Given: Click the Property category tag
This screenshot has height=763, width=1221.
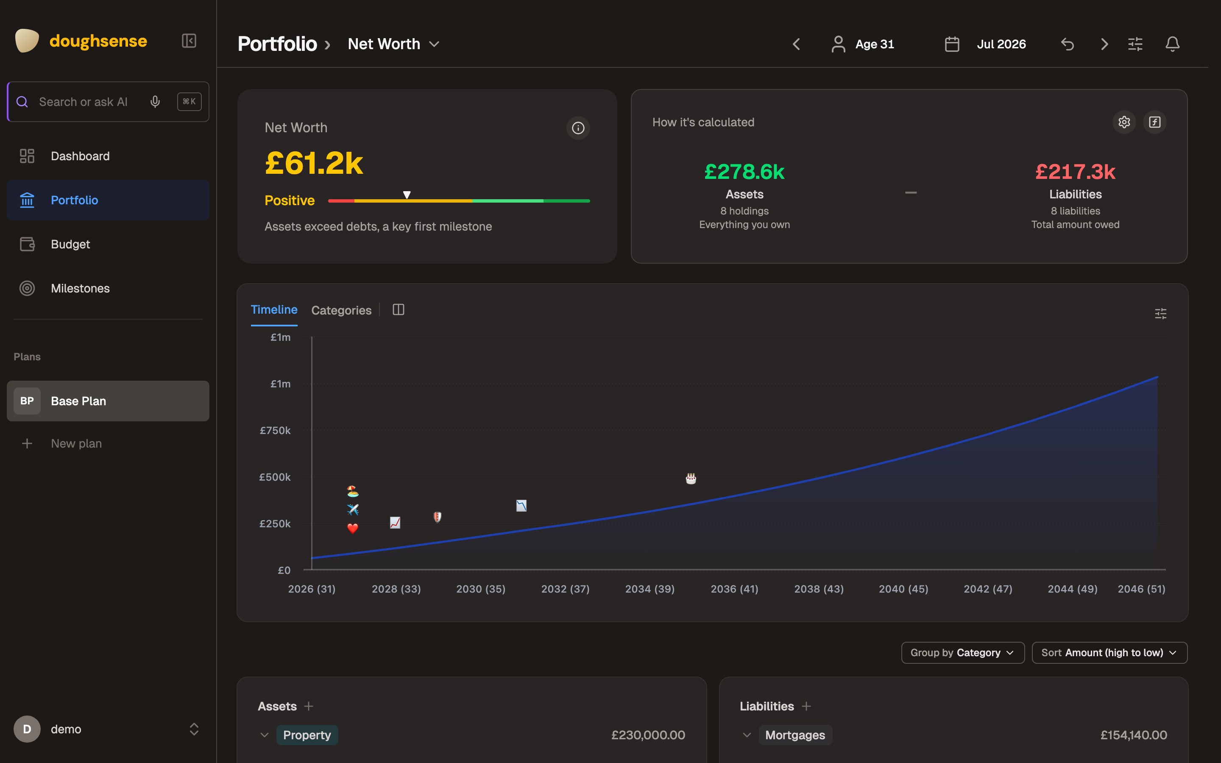Looking at the screenshot, I should (307, 735).
